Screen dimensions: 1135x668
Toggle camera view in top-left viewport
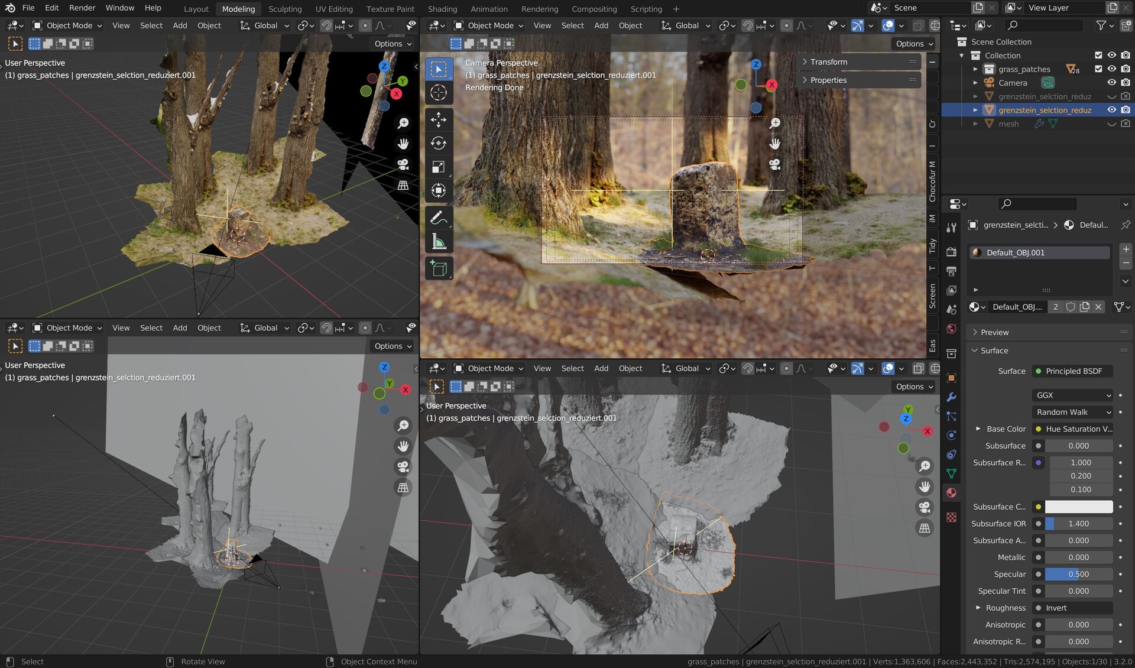click(403, 164)
